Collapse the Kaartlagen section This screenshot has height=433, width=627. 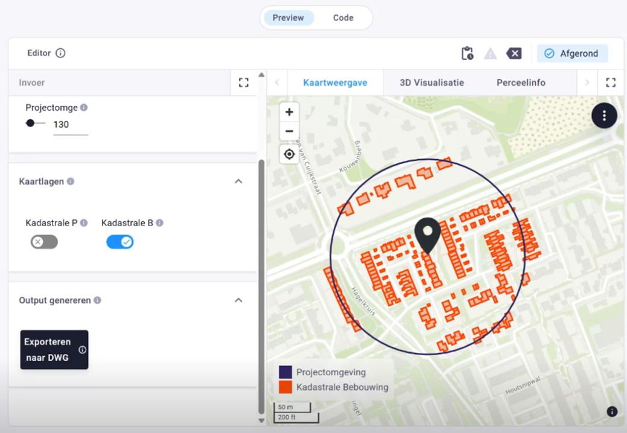pyautogui.click(x=238, y=182)
